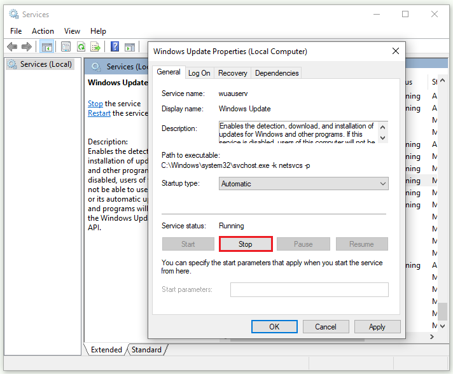Click the Export List toolbar icon

click(95, 46)
